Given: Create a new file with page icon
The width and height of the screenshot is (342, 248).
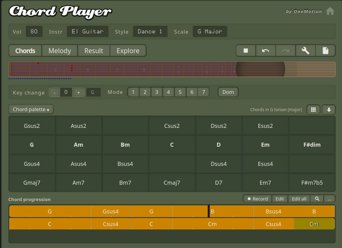Looking at the screenshot, I should pos(325,51).
